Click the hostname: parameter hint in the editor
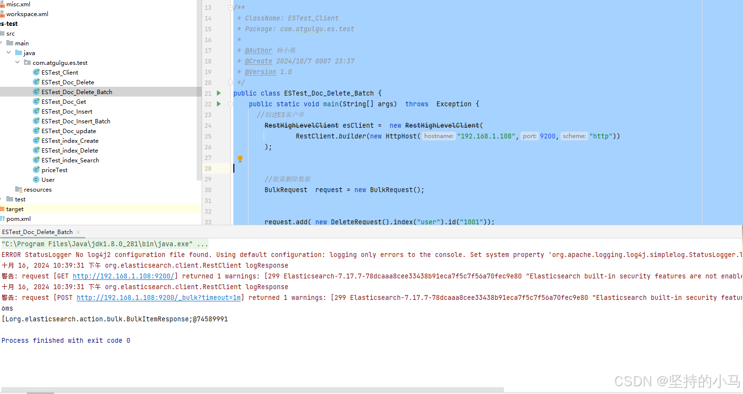This screenshot has width=743, height=394. [439, 136]
